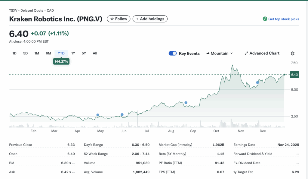Click the blue event marker above September
The width and height of the screenshot is (308, 179).
coord(186,102)
